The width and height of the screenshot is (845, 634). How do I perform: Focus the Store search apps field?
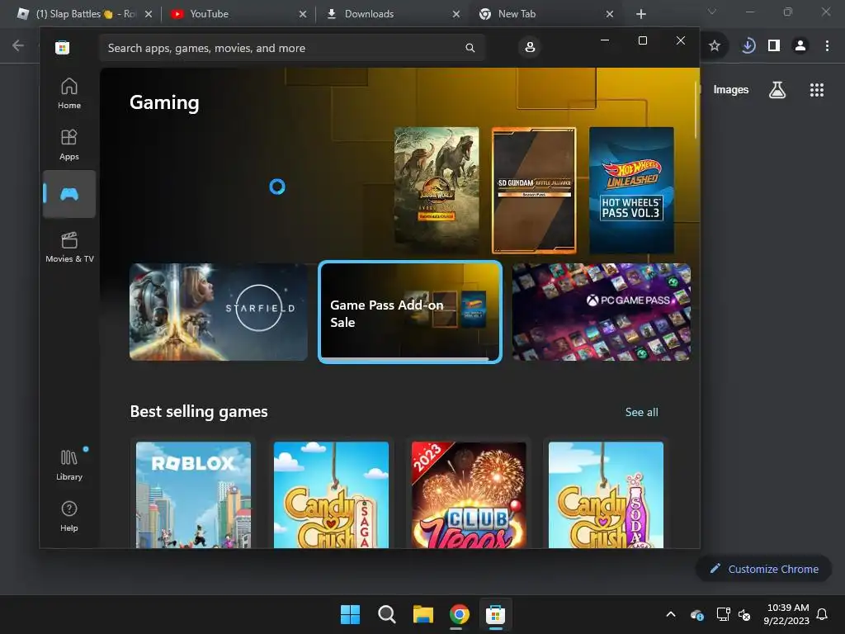point(291,48)
